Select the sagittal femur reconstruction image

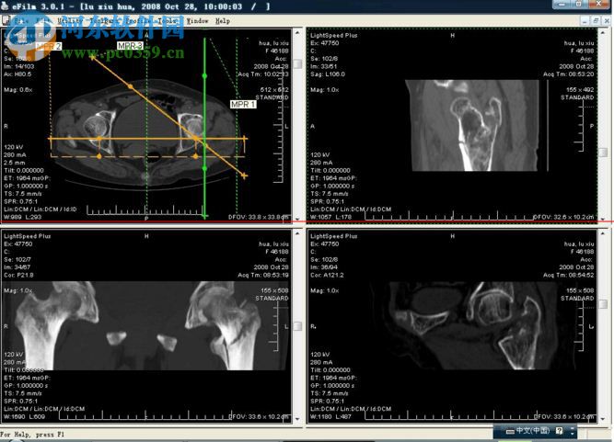coord(472,125)
